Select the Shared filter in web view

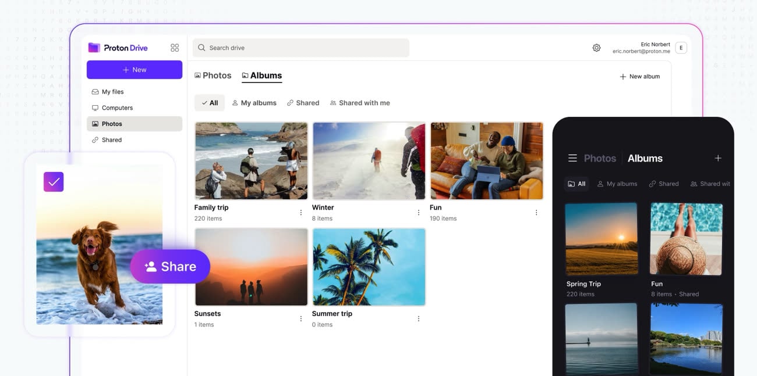coord(303,103)
